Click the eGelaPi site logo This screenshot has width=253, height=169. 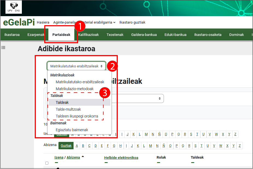(x=19, y=22)
